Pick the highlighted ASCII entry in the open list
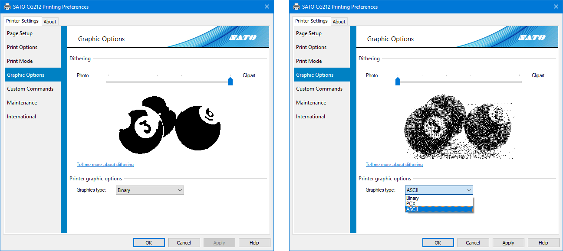Viewport: 563px width, 251px height. coord(439,209)
